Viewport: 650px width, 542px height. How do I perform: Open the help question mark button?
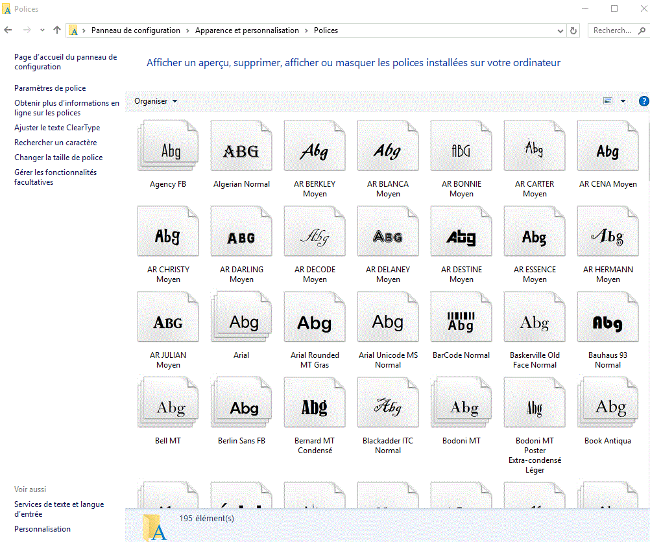point(644,101)
